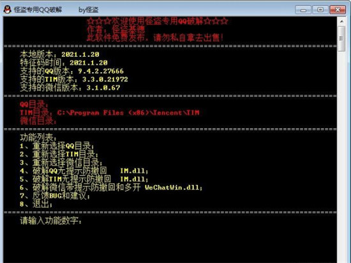
Task: Close the 怪盗专用QQ破解 window
Action: tap(338, 10)
